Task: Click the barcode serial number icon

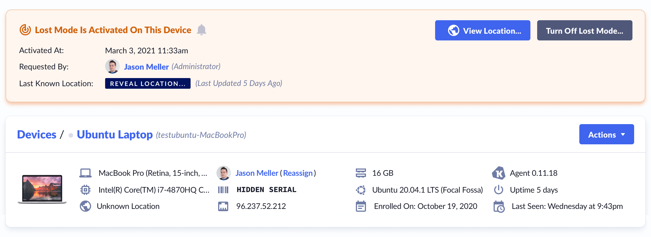Action: 223,190
